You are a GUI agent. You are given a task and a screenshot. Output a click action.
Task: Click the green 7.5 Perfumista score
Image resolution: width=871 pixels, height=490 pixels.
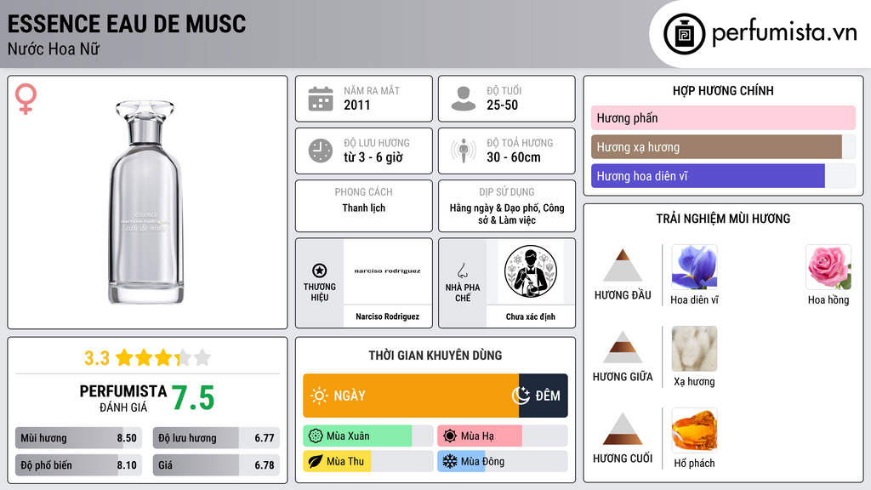pyautogui.click(x=193, y=398)
